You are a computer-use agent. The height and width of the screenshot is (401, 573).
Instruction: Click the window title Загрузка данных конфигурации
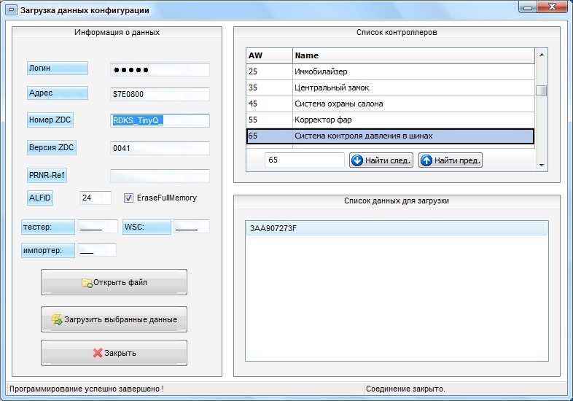click(85, 10)
